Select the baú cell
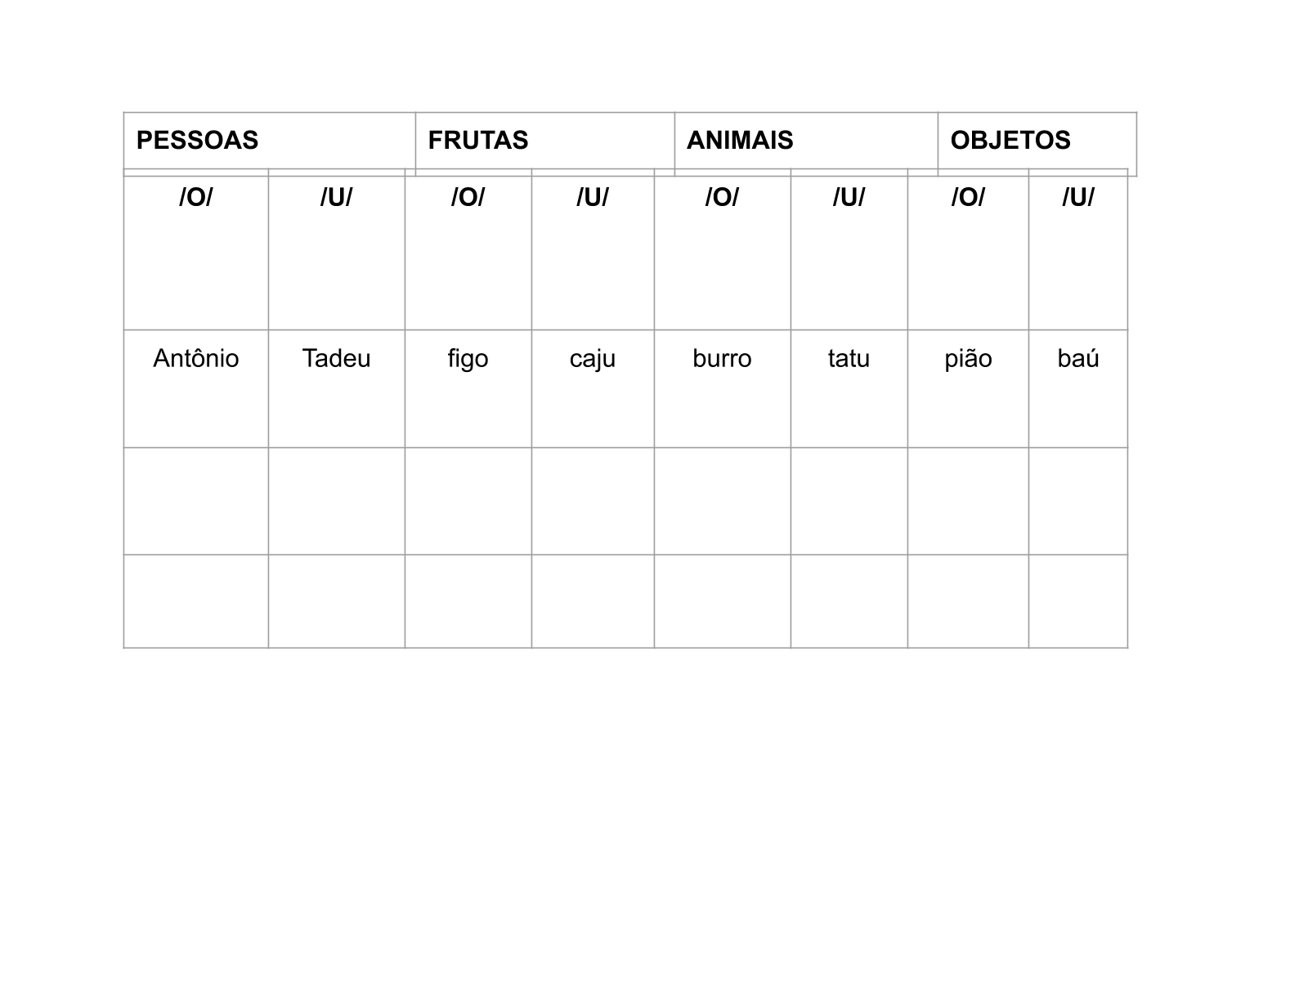The width and height of the screenshot is (1308, 981). (1078, 359)
